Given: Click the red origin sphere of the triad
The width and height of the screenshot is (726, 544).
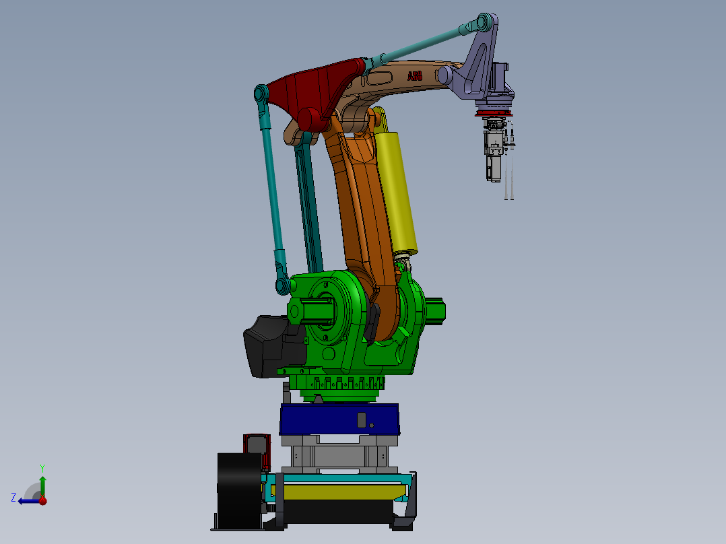Looking at the screenshot, I should tap(43, 501).
